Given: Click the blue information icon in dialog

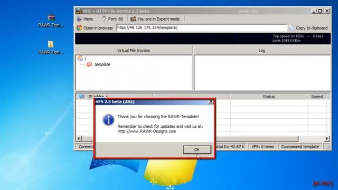Looking at the screenshot, I should 108,120.
